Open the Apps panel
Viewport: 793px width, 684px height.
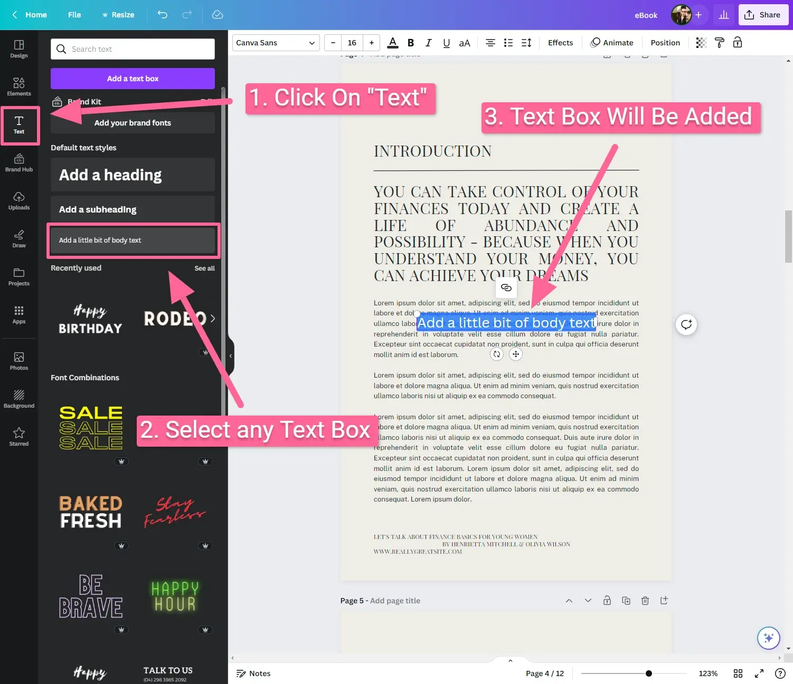coord(19,315)
